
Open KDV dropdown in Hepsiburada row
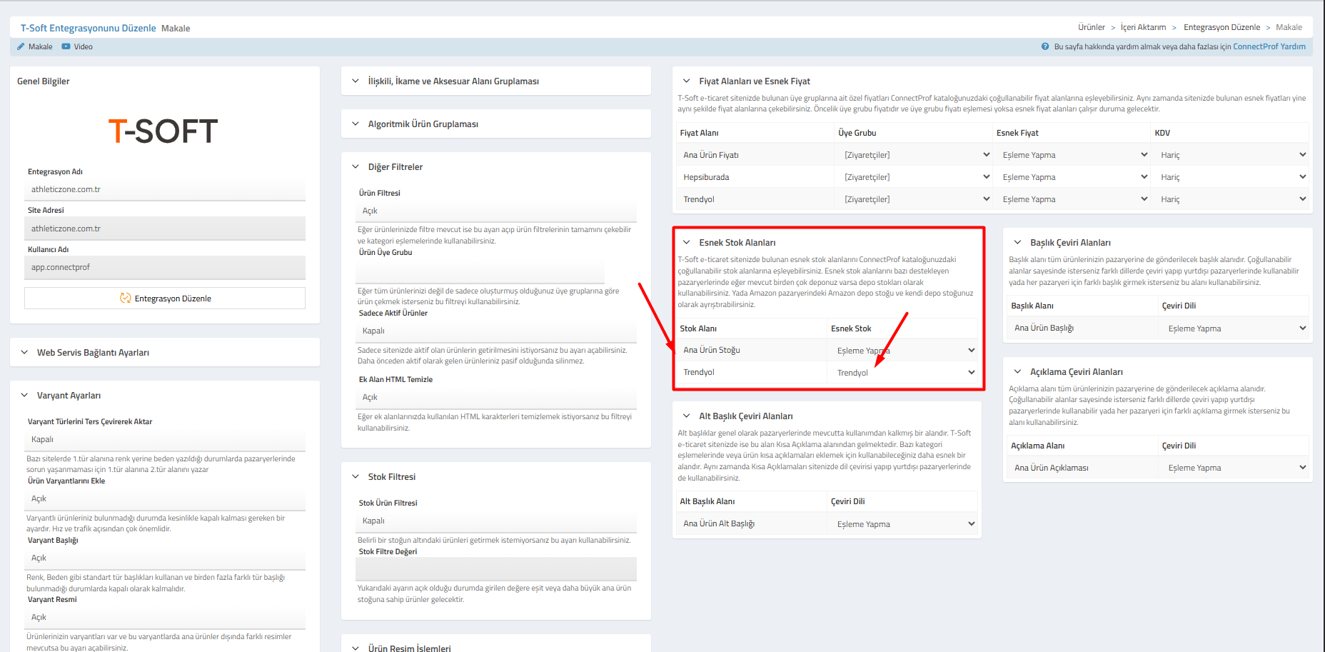tap(1231, 177)
